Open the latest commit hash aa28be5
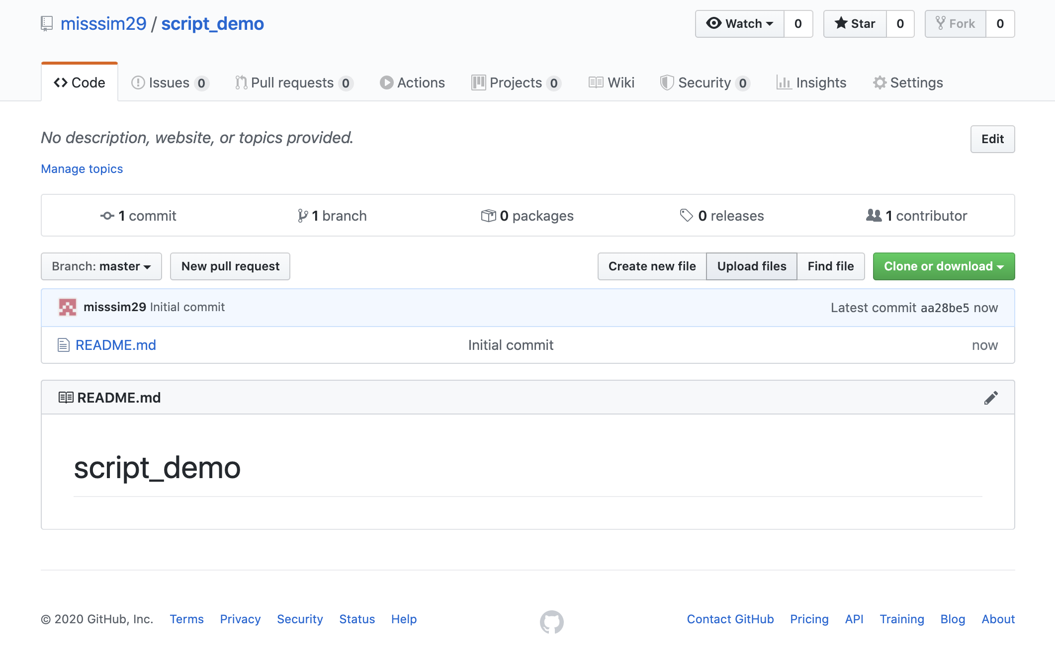Screen dimensions: 1055x665 [x=945, y=308]
